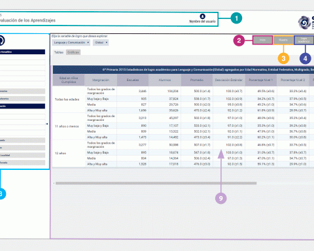Viewport: 314px width, 251px height.
Task: Expand the Escuela section in the sidebar
Action: point(22,163)
